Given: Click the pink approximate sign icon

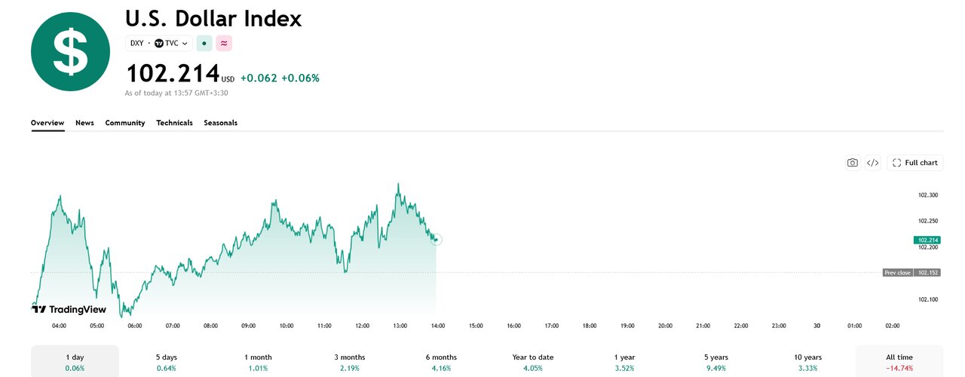Looking at the screenshot, I should [224, 43].
